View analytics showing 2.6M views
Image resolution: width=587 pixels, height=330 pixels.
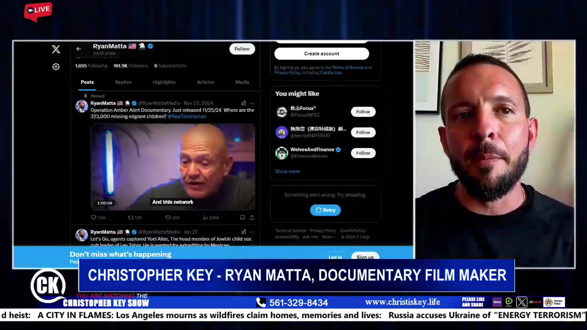210,217
